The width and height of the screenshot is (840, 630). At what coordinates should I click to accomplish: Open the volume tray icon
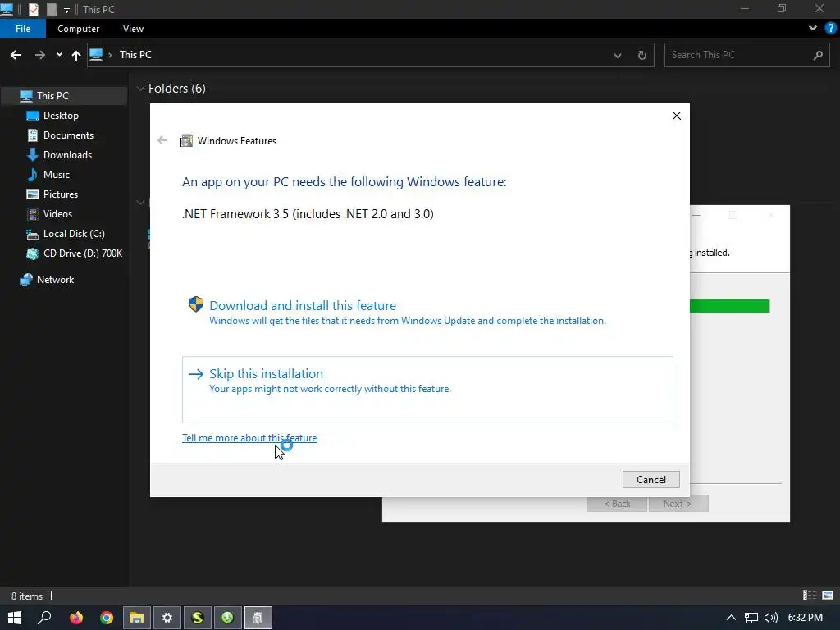[x=771, y=618]
